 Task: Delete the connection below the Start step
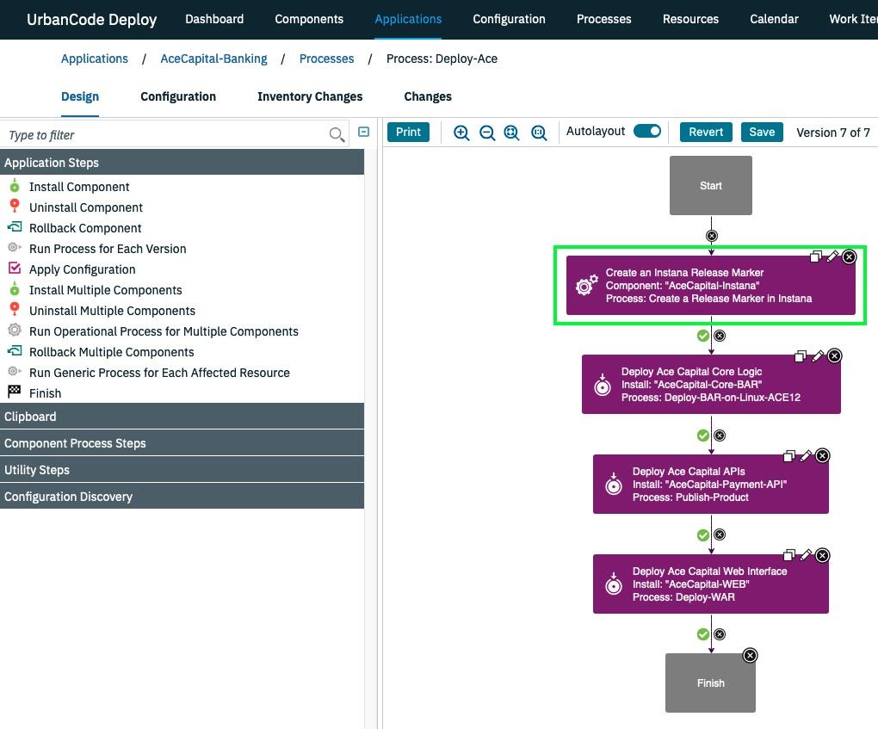tap(712, 236)
